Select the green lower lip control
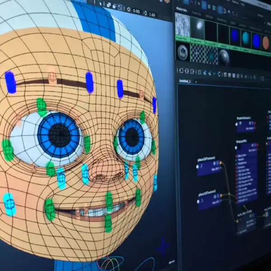Image resolution: width=271 pixels, height=271 pixels. [x=108, y=224]
